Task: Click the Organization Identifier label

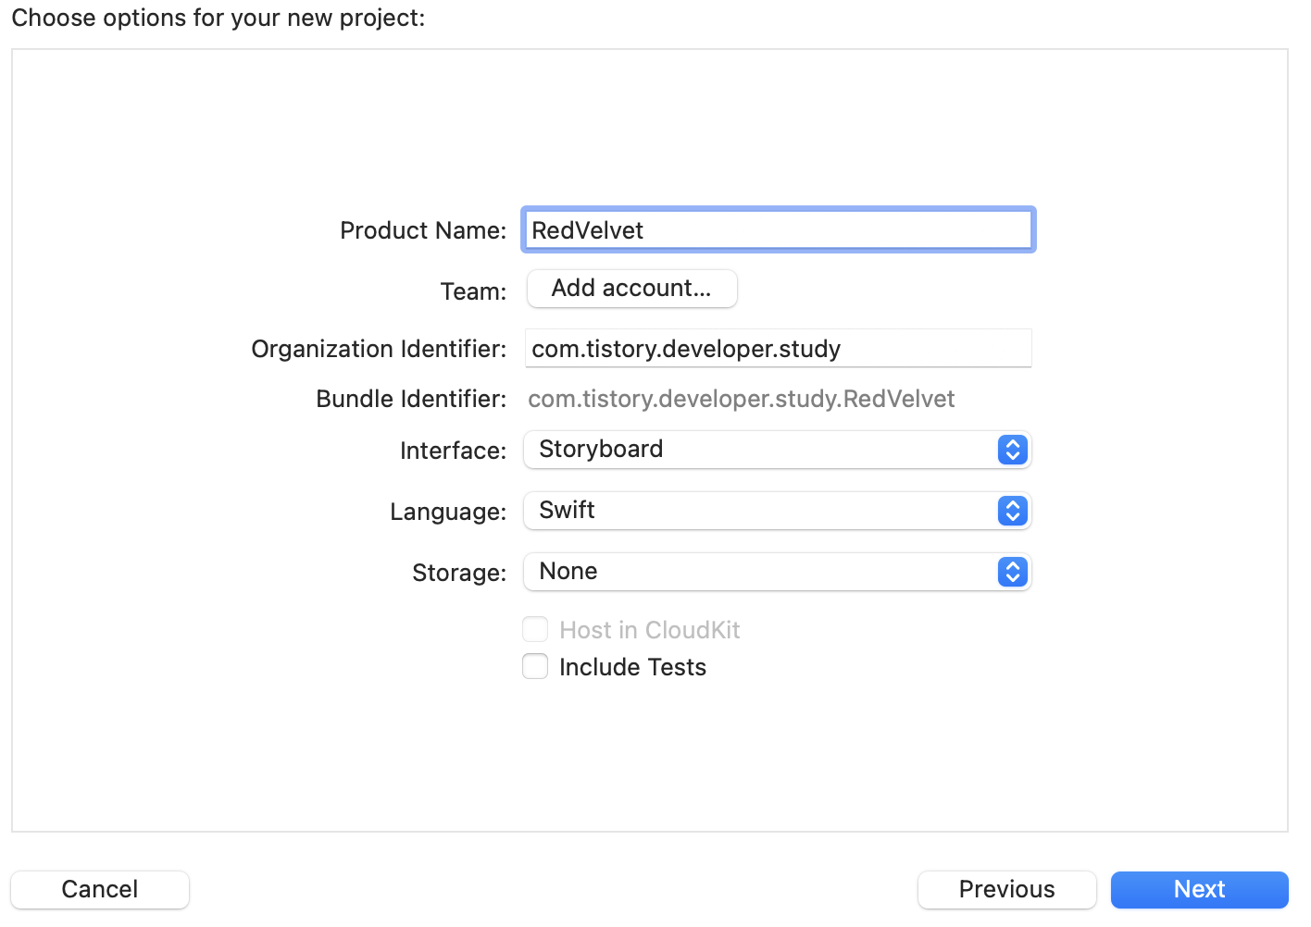Action: 379,349
